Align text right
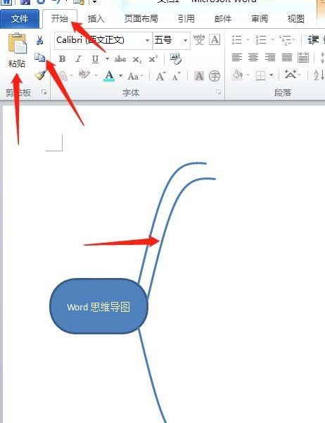The width and height of the screenshot is (325, 423). (x=270, y=58)
